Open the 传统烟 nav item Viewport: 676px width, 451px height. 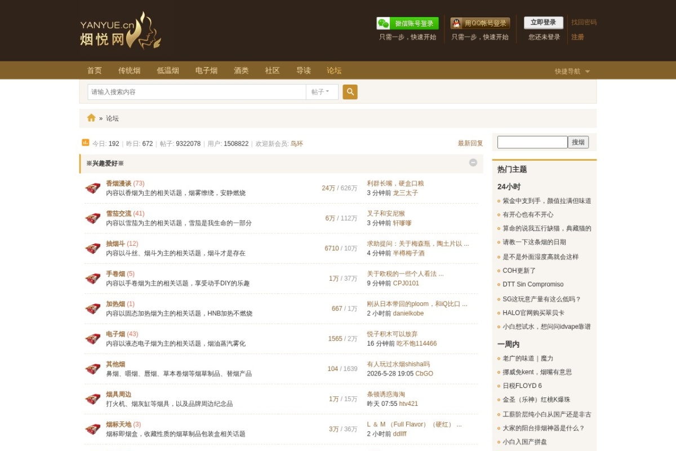coord(130,70)
